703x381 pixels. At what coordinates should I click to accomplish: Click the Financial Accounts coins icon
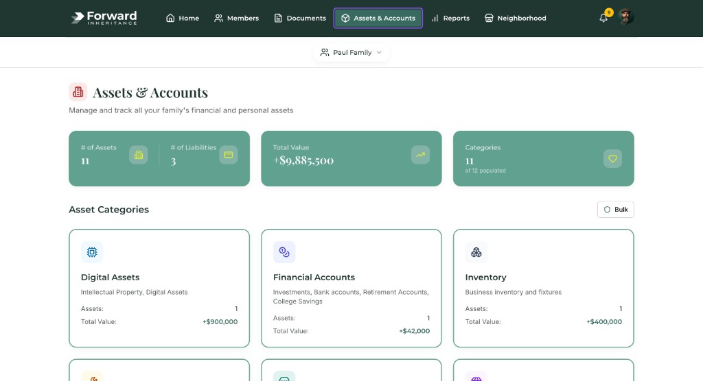point(284,252)
